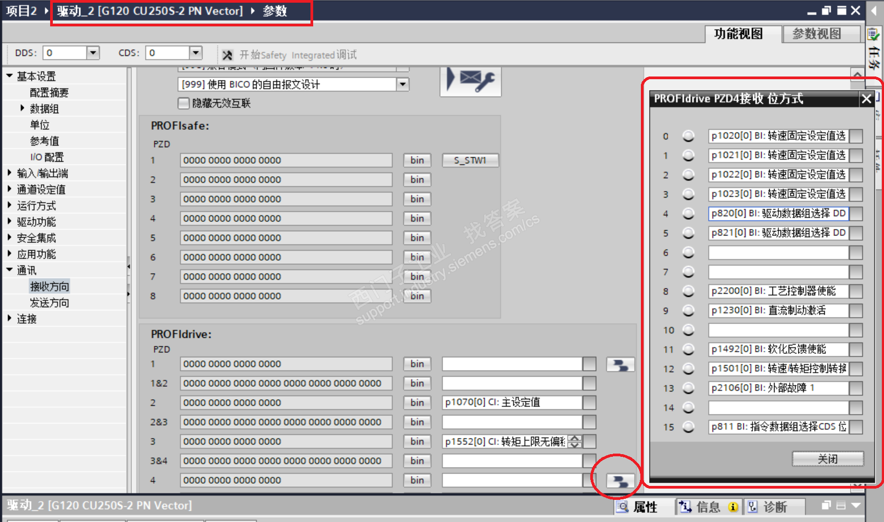Click the p820[0] BI: 驱动数据组选择 field in popup

coord(778,214)
